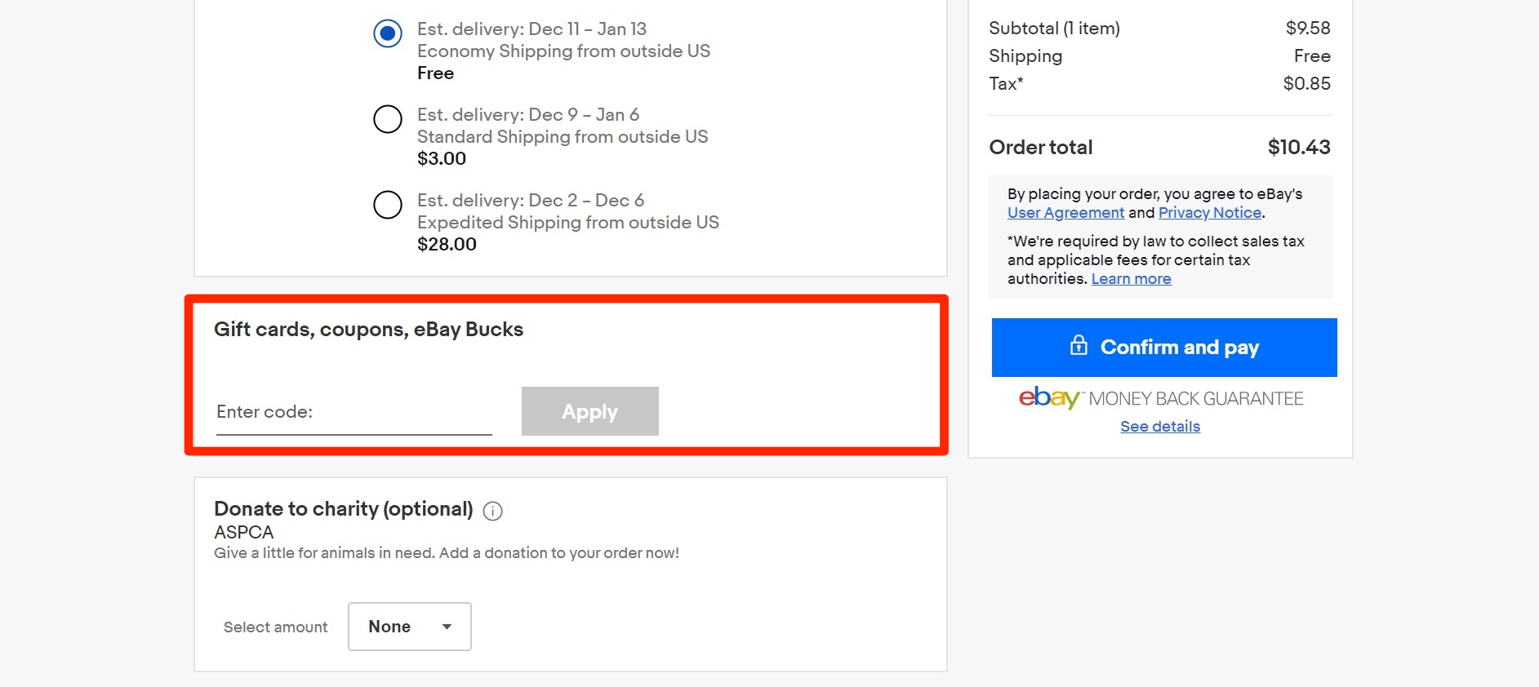
Task: Open the User Agreement link
Action: pos(1065,213)
